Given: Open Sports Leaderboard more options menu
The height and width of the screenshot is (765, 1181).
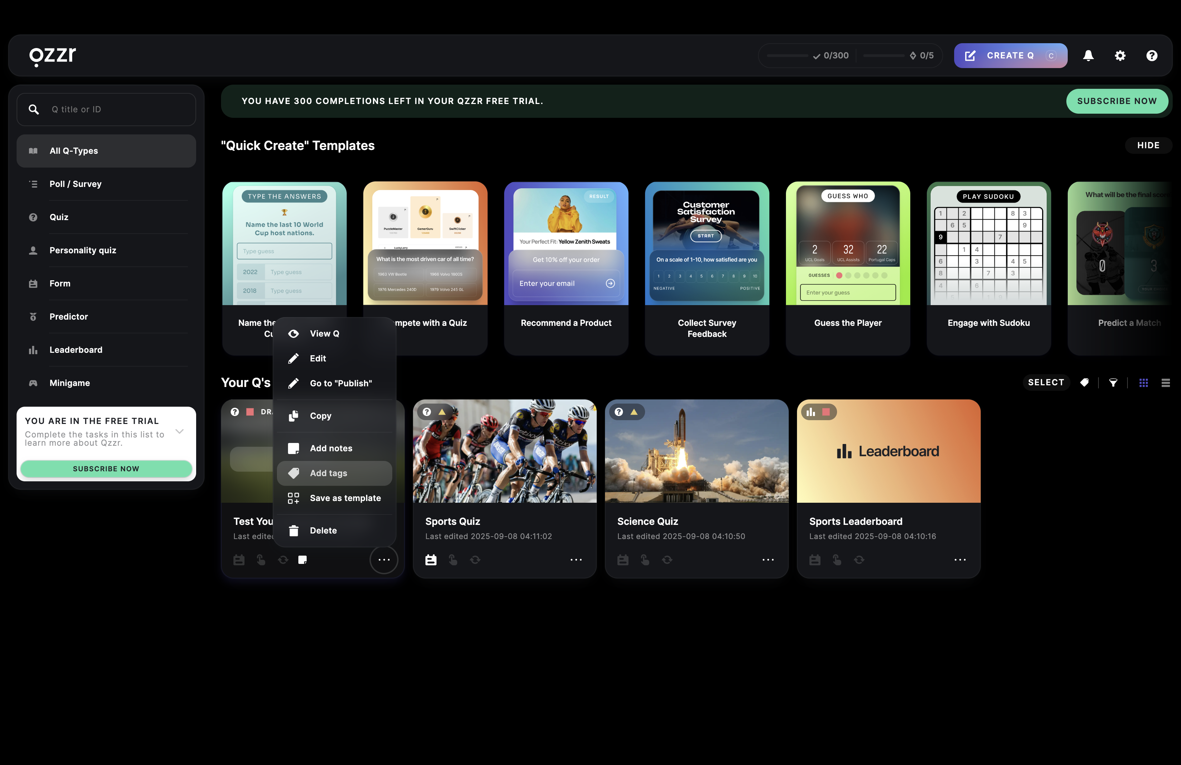Looking at the screenshot, I should point(960,559).
